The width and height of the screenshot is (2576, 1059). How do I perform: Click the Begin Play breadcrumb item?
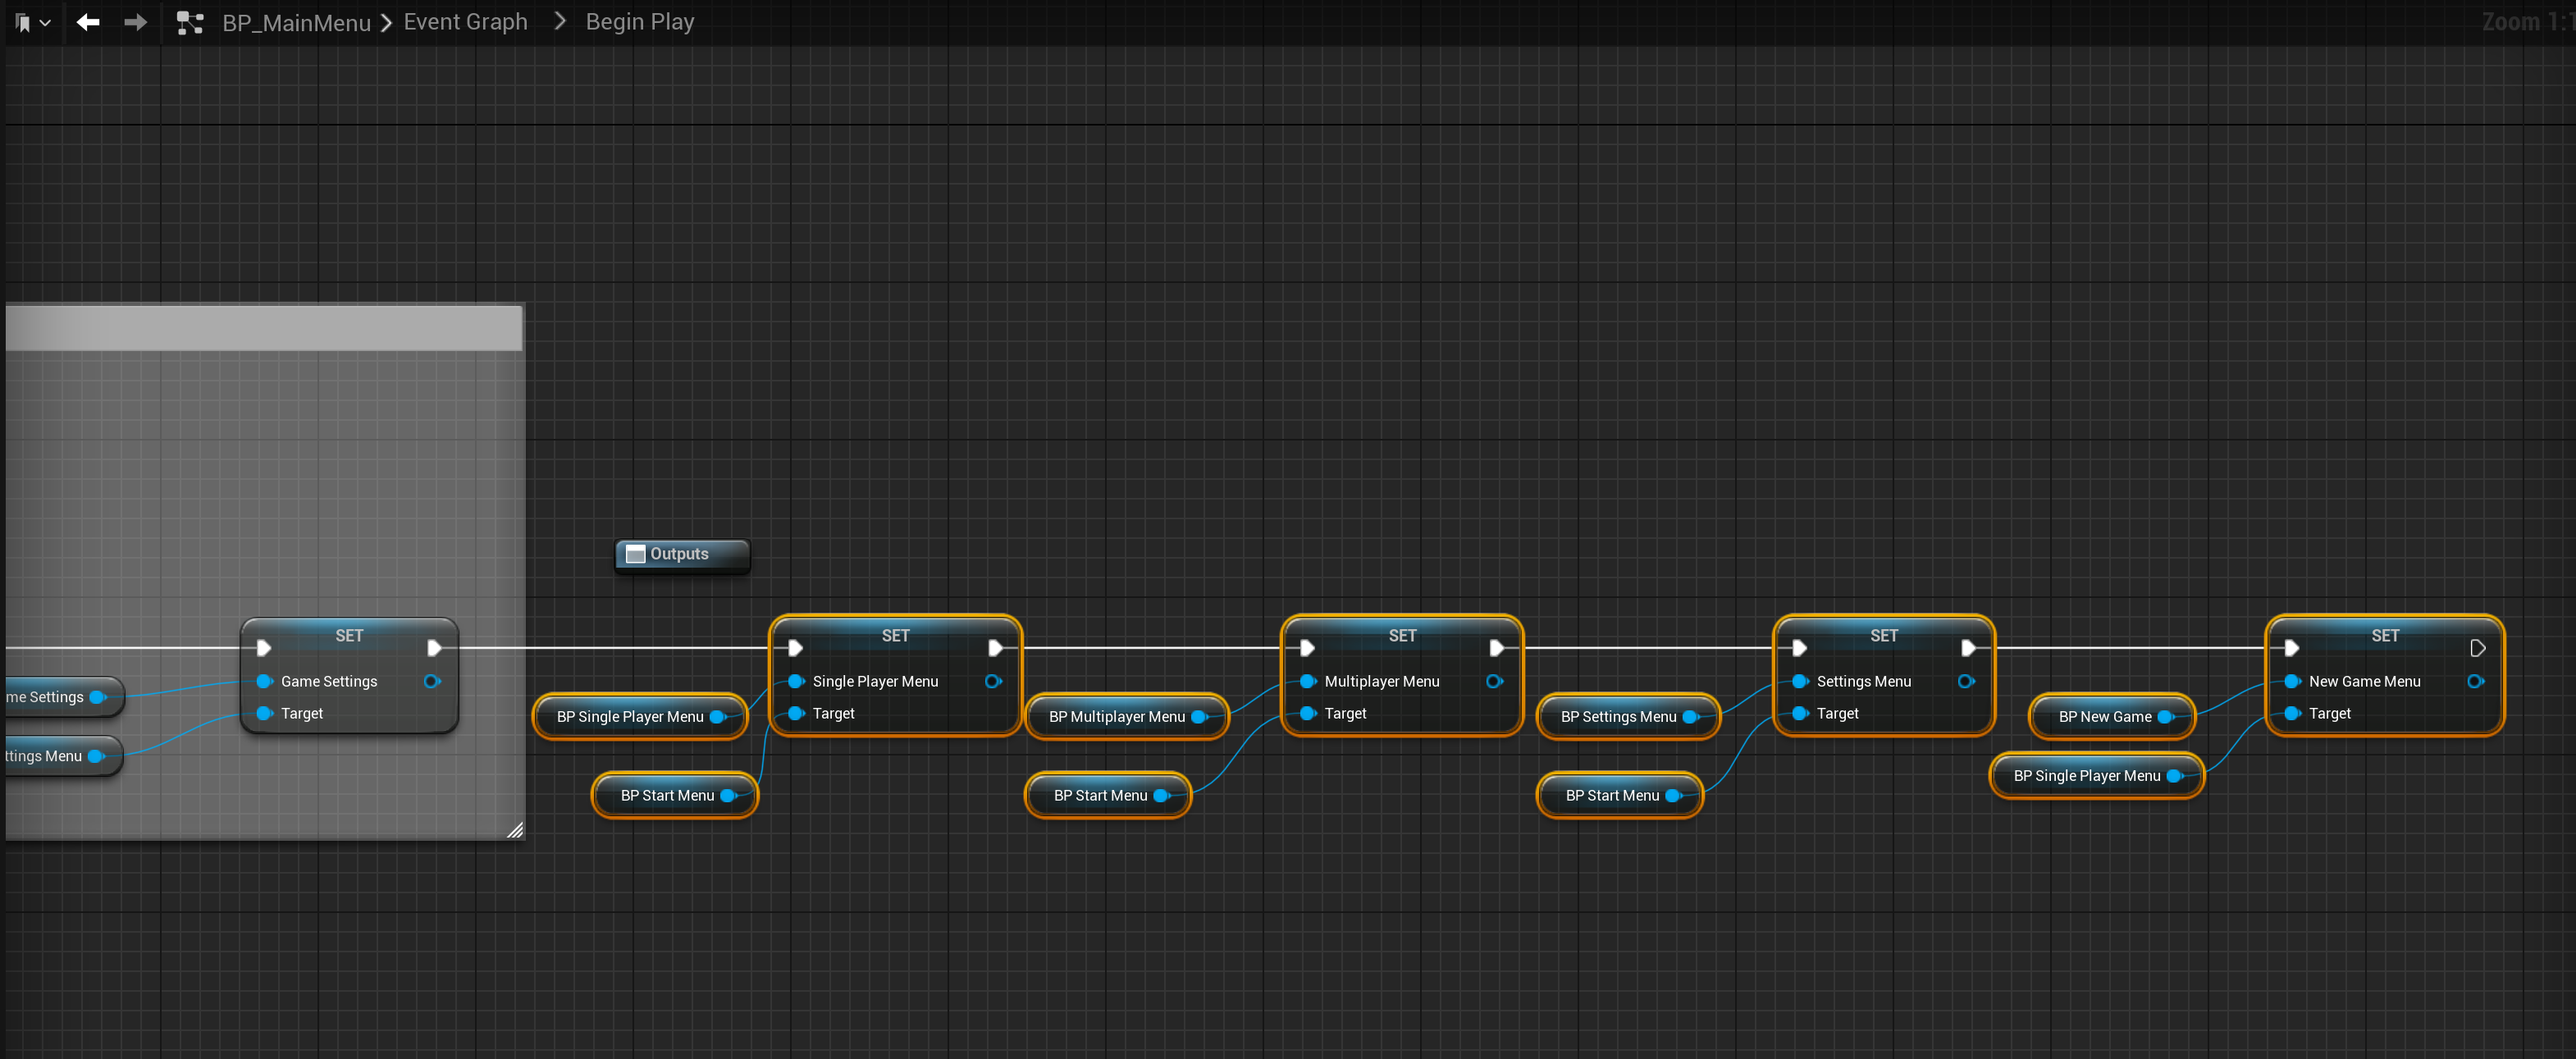(x=639, y=22)
